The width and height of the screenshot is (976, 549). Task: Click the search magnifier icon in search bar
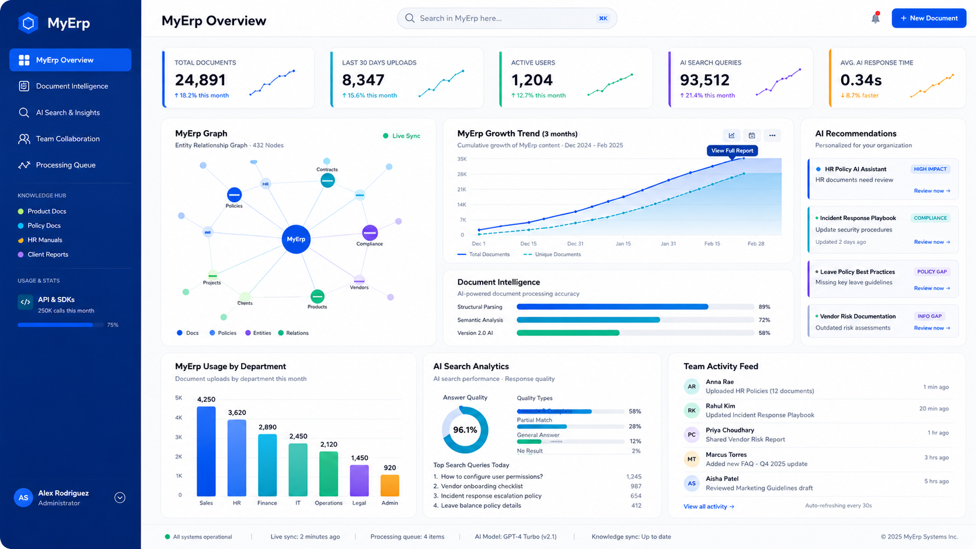coord(410,18)
